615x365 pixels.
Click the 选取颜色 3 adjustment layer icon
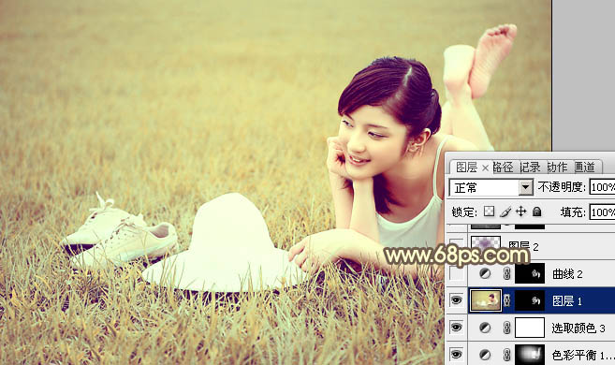[485, 328]
